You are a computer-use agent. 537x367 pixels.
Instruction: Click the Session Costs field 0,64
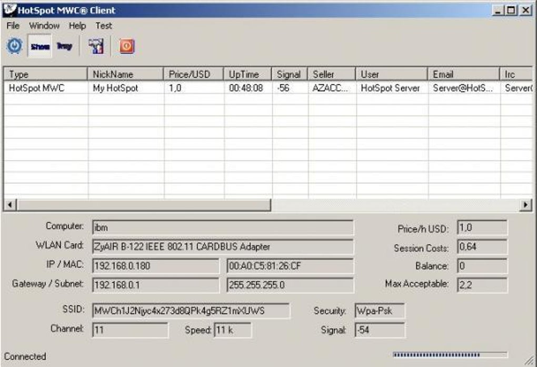coord(482,247)
